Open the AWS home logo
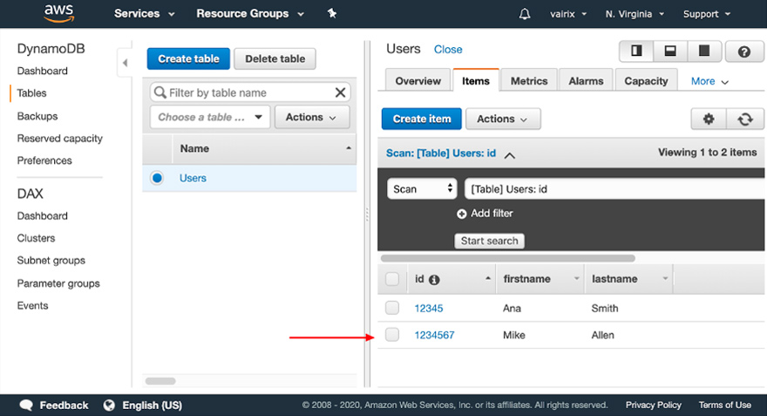The width and height of the screenshot is (767, 416). coord(58,13)
